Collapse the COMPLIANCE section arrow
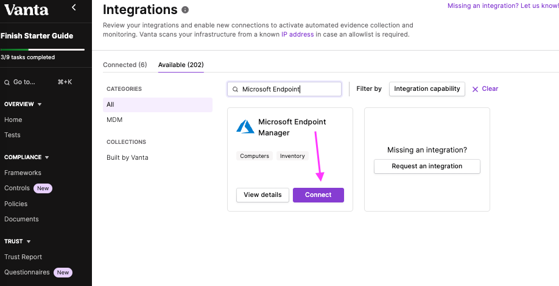Screen dimensions: 559x286 [47, 157]
